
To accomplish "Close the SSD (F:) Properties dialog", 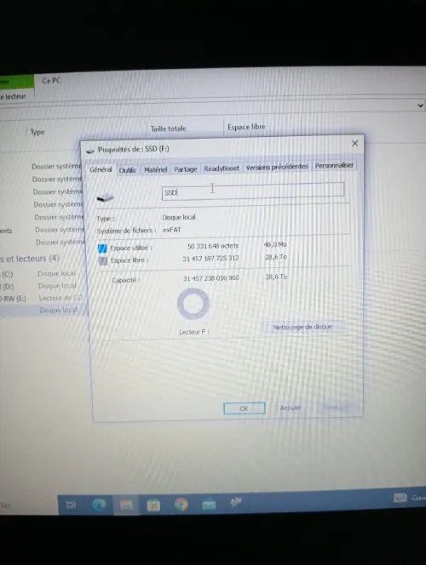I will [354, 144].
